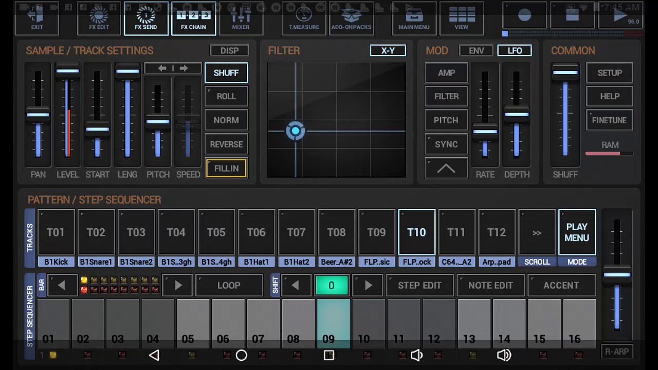This screenshot has width=658, height=370.
Task: Toggle the NORM track option
Action: tap(226, 120)
